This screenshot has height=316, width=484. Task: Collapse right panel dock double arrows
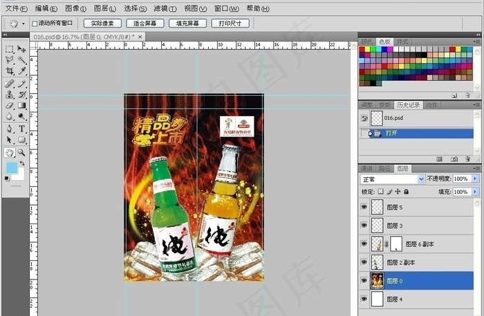[478, 34]
